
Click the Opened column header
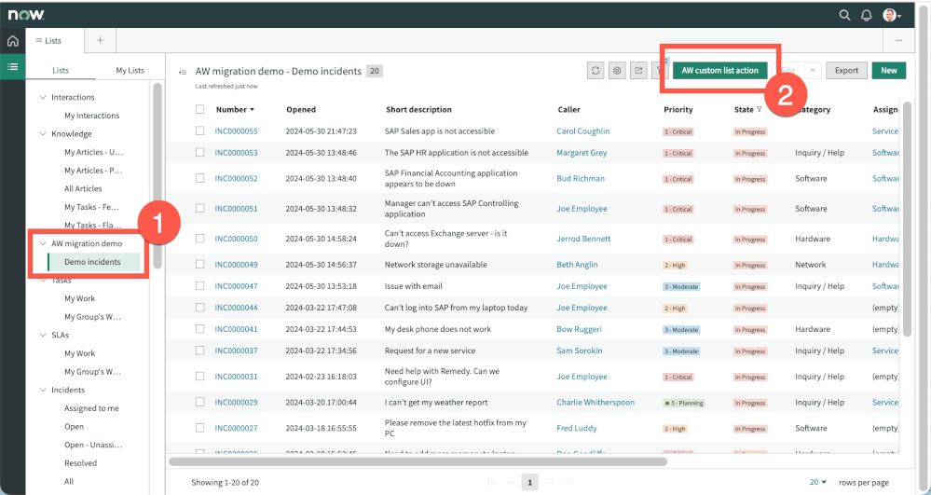click(301, 109)
